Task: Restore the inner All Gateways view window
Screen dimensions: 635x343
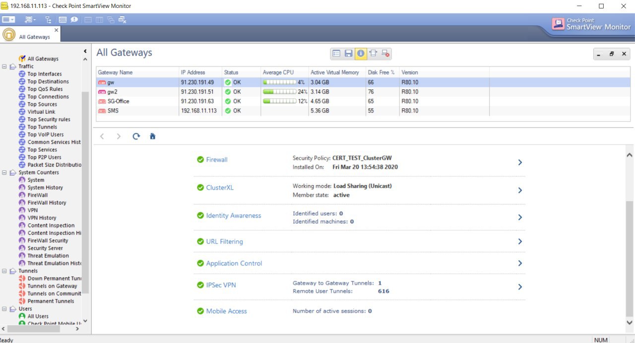Action: 612,54
